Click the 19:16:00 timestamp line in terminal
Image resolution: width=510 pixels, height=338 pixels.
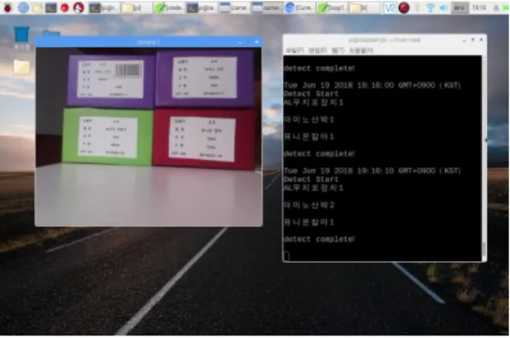pos(372,85)
